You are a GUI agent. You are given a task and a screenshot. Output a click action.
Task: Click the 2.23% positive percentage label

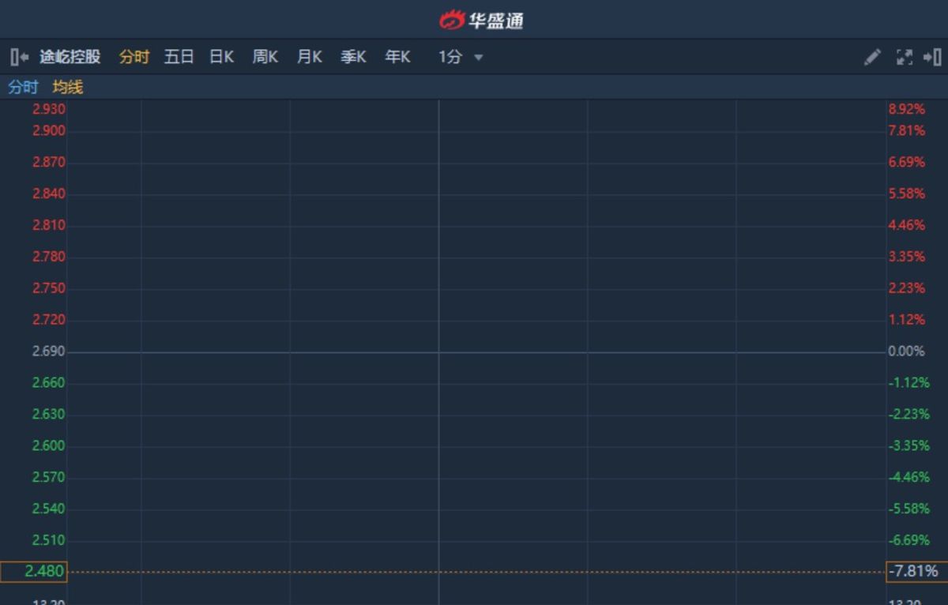906,288
